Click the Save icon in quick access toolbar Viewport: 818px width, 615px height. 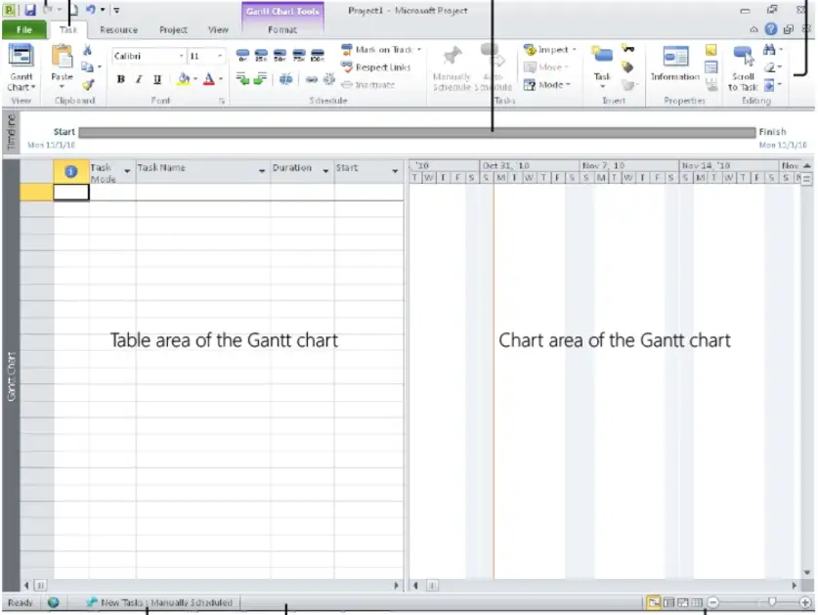[x=30, y=9]
